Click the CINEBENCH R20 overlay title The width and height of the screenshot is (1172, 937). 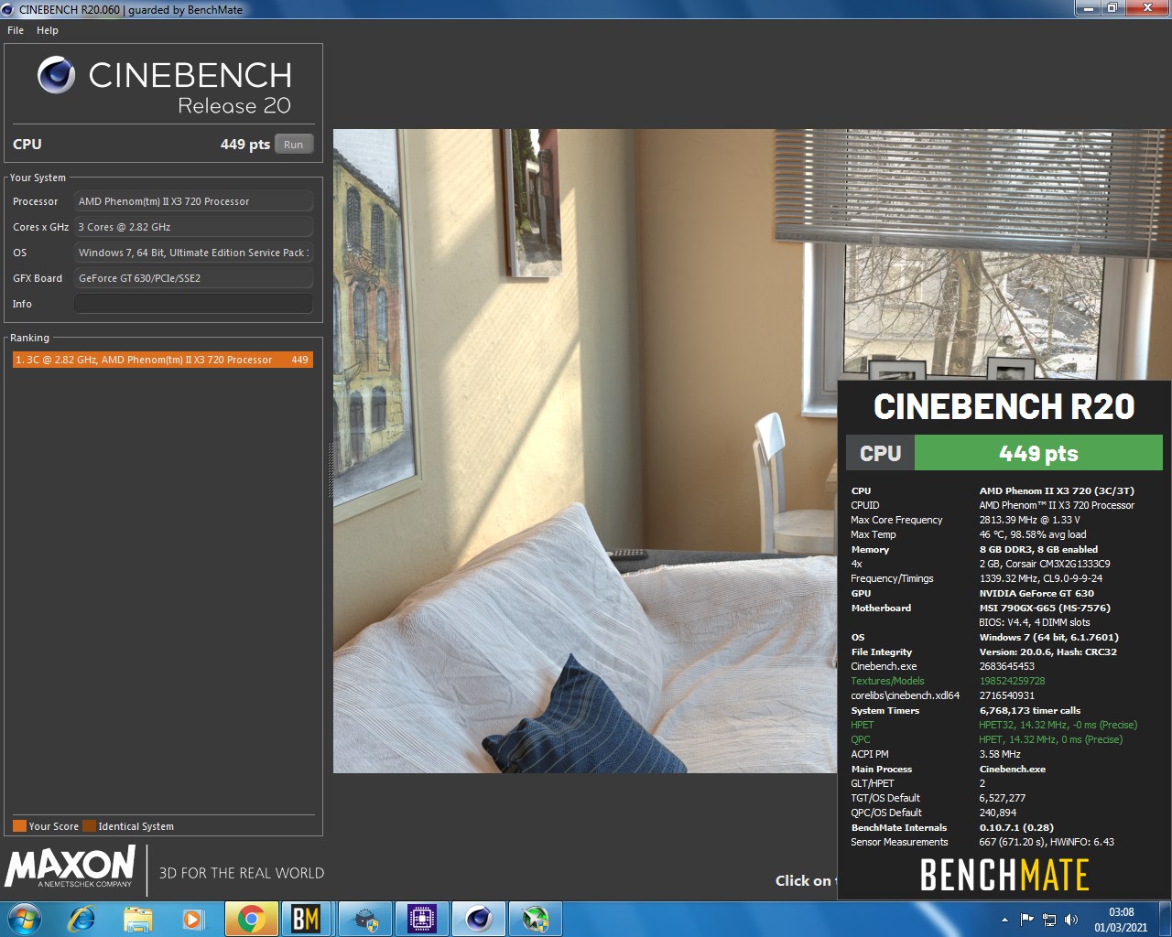1004,406
